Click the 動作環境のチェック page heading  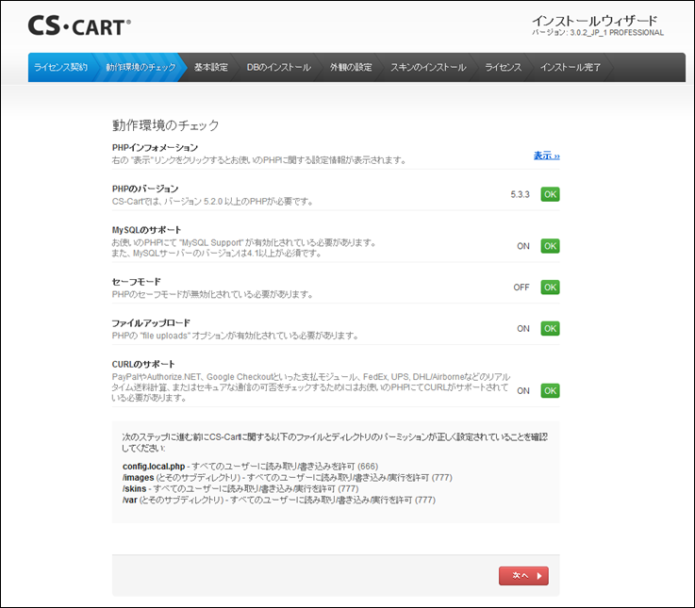(x=165, y=125)
